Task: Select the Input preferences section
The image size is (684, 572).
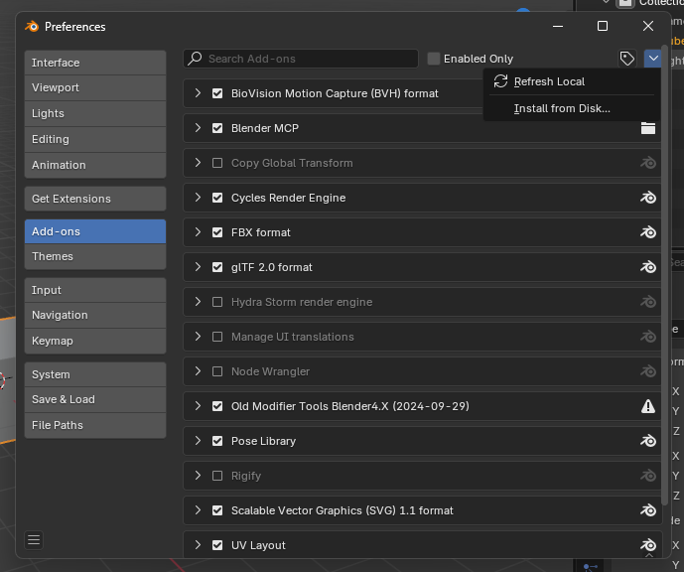Action: point(95,290)
